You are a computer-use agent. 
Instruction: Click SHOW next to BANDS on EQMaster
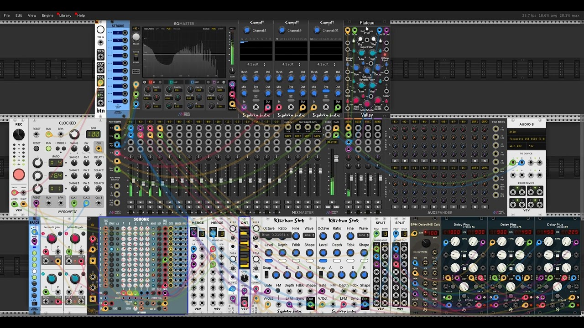tap(221, 29)
